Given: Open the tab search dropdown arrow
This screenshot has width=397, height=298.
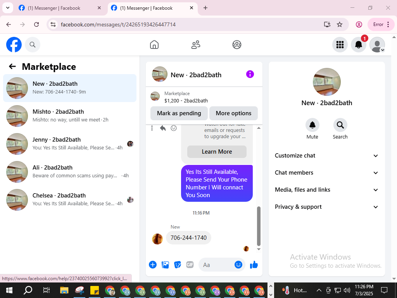Looking at the screenshot, I should [x=8, y=8].
